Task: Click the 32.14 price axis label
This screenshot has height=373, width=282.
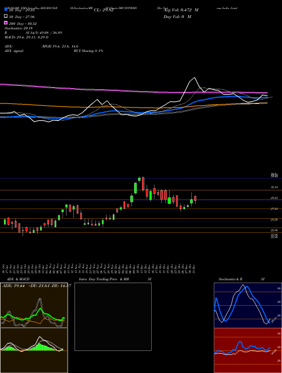Action: click(274, 188)
